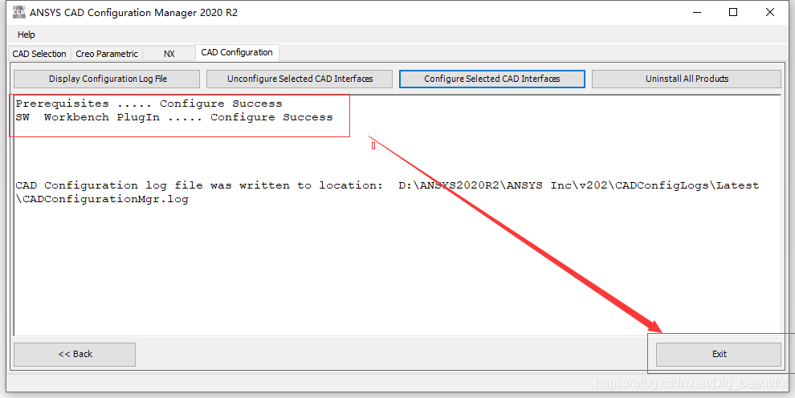This screenshot has height=398, width=795.
Task: Open the Help menu
Action: click(26, 35)
